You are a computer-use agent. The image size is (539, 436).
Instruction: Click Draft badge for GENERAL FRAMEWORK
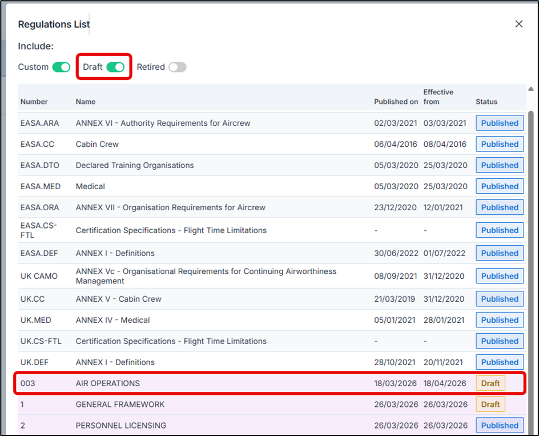click(490, 405)
